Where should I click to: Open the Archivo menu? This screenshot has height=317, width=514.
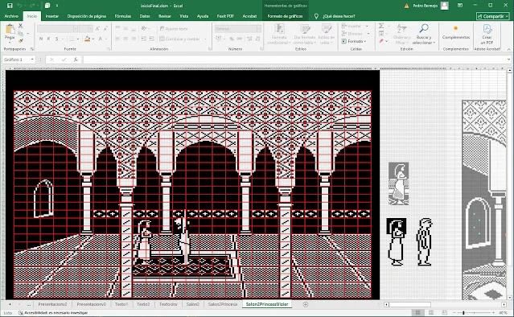(11, 16)
